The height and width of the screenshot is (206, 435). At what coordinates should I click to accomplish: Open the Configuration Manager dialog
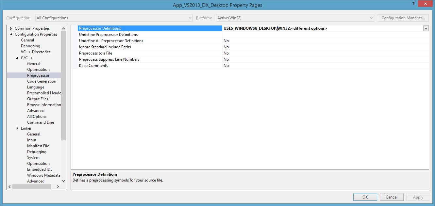pyautogui.click(x=403, y=18)
